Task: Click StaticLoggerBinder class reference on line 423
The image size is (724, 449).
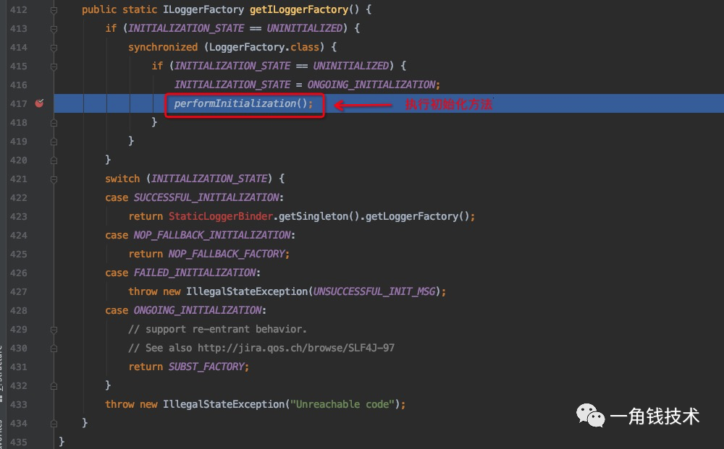Action: pos(221,216)
